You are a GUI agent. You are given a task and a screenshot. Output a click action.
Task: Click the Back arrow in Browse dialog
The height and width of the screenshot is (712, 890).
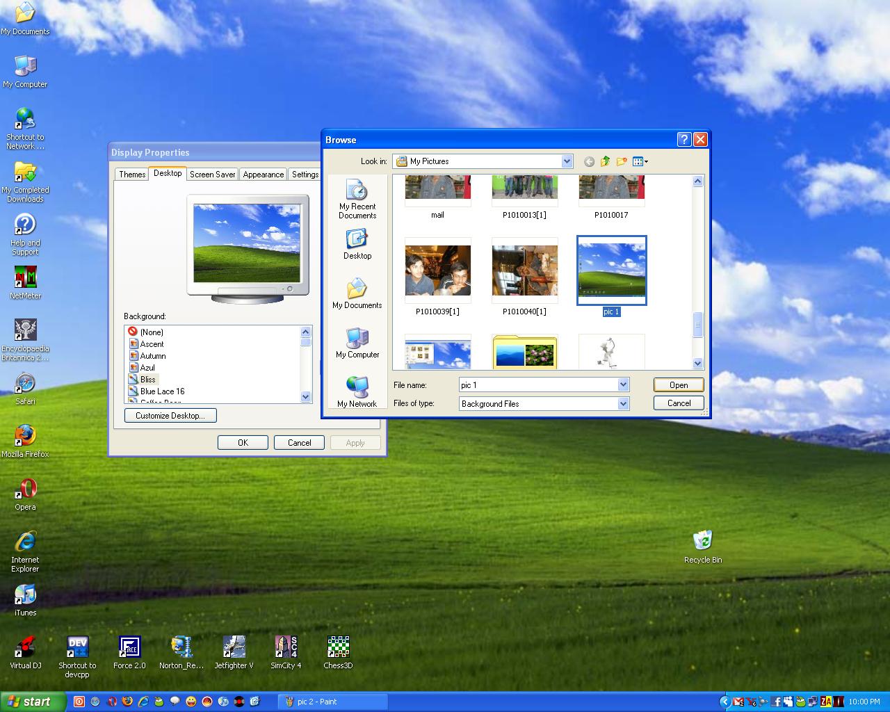click(x=589, y=161)
